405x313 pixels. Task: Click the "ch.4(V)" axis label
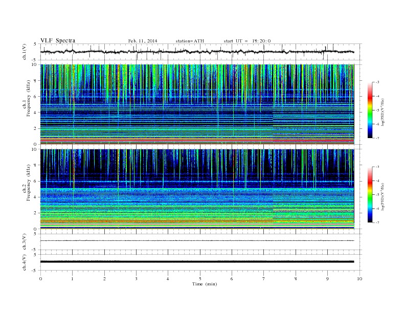click(x=24, y=262)
